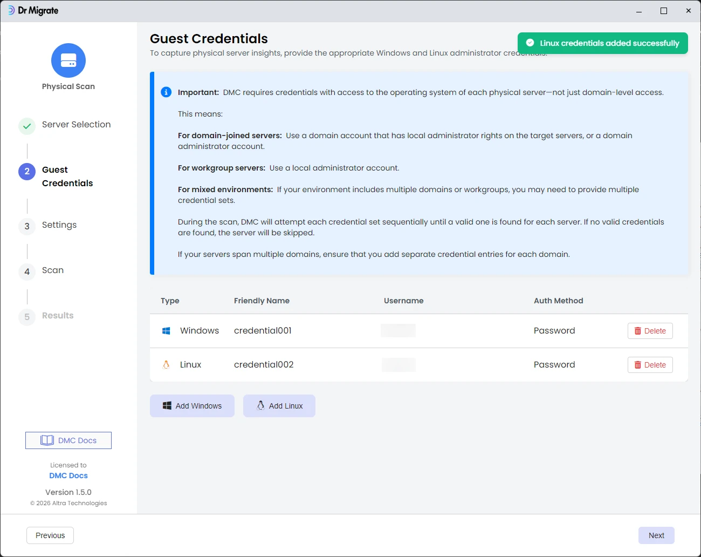Viewport: 701px width, 557px height.
Task: Go to the Server Selection step
Action: point(77,124)
